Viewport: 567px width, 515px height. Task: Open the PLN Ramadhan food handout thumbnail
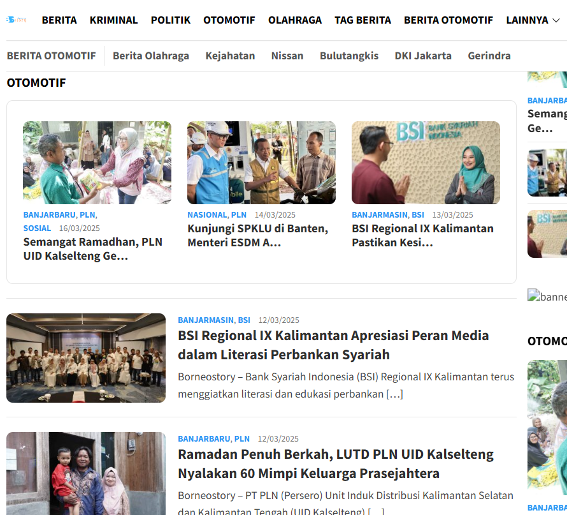tap(97, 163)
